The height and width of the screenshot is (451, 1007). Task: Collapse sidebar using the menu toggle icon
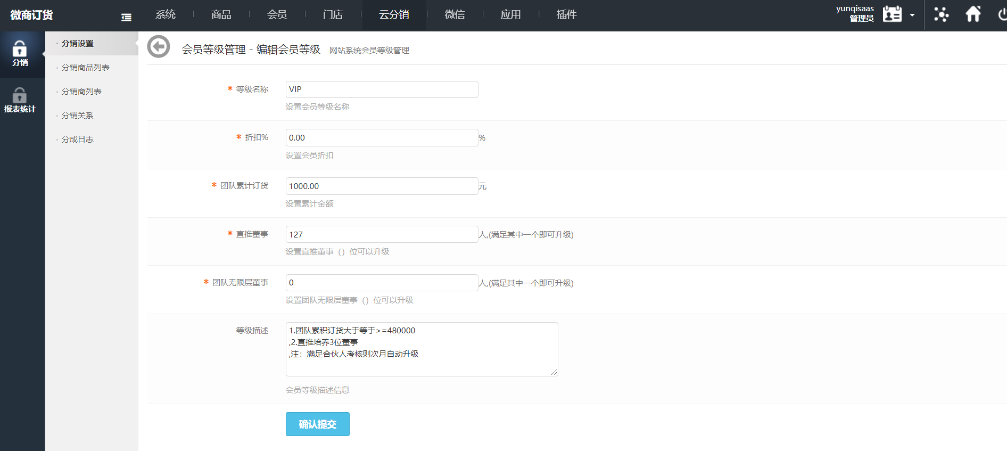pyautogui.click(x=126, y=18)
